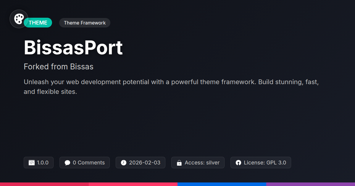Select the 'Access: silver' label
This screenshot has width=355, height=186.
tap(202, 163)
